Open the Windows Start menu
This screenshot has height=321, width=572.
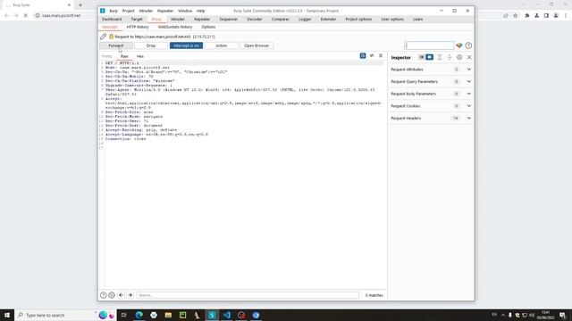(7, 315)
